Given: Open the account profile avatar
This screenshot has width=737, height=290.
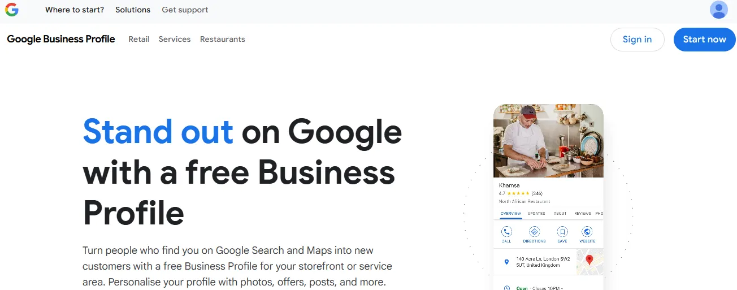Looking at the screenshot, I should (x=718, y=10).
